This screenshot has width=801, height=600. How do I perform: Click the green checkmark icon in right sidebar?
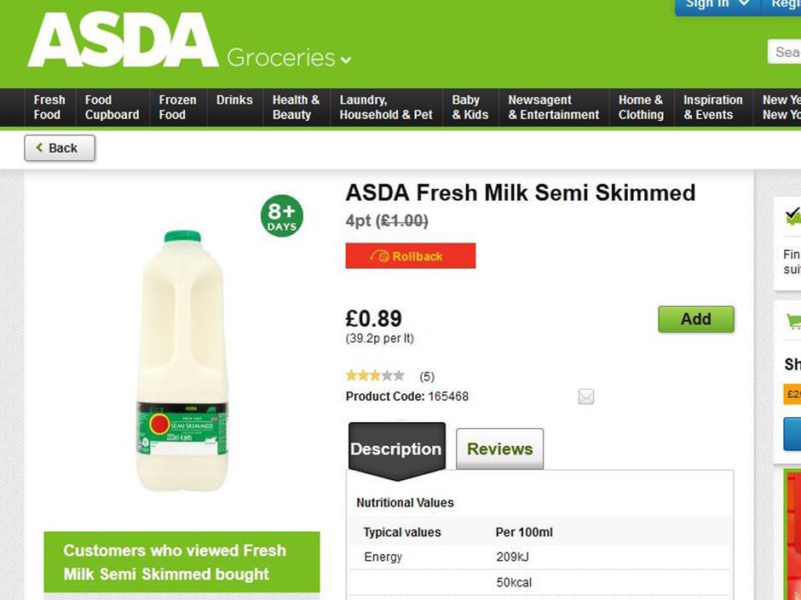794,214
